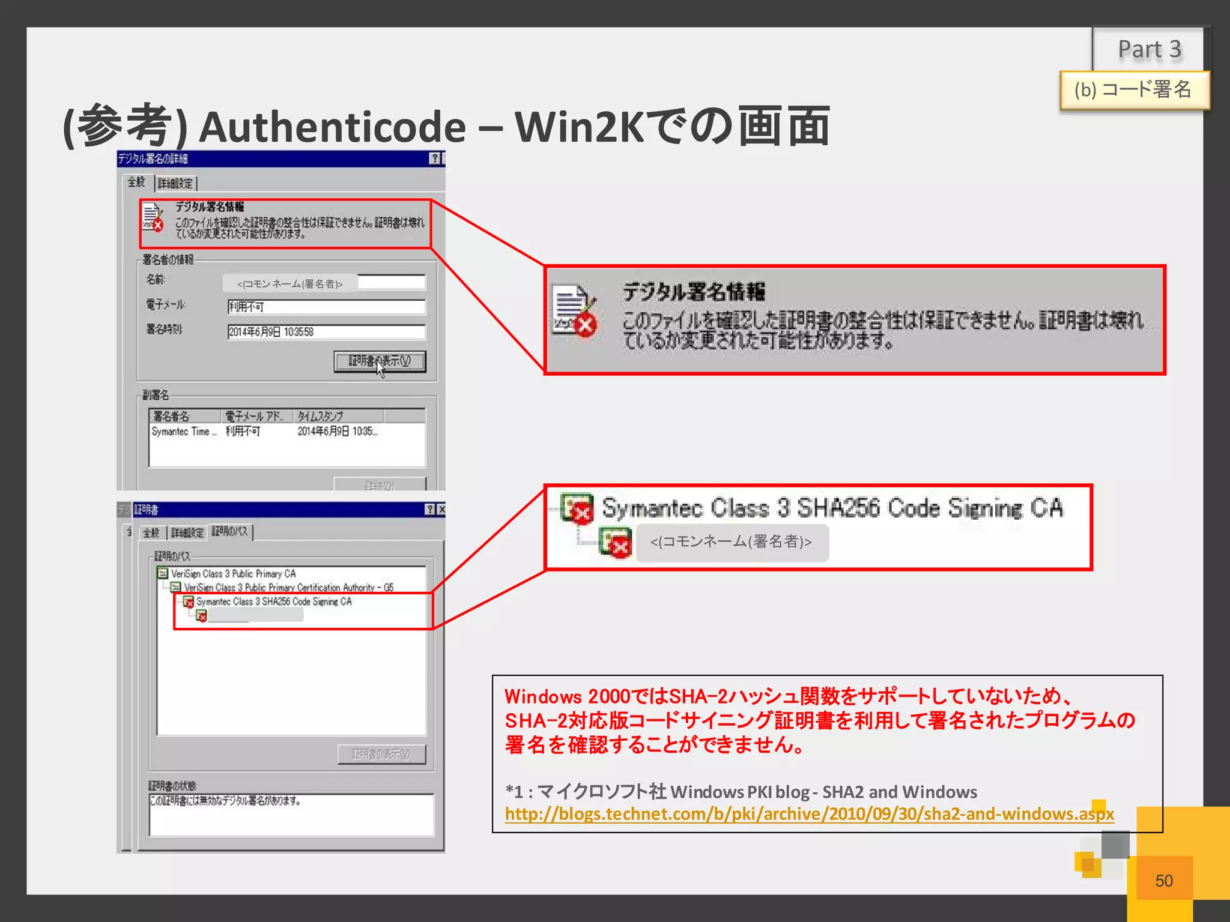The height and width of the screenshot is (922, 1230).
Task: Click the 利用不可 cell in countersignature list
Action: click(x=243, y=432)
